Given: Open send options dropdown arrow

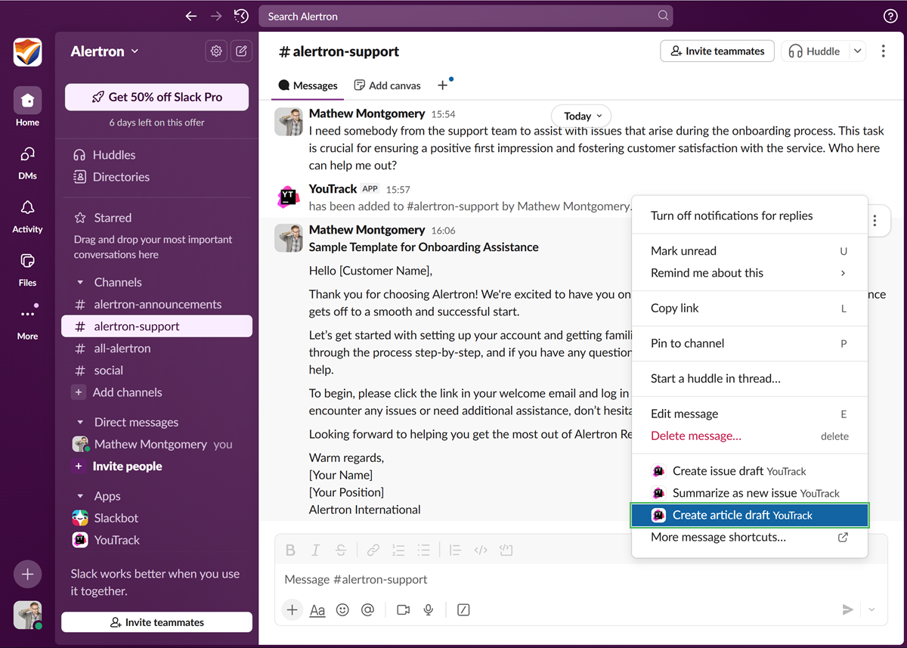Looking at the screenshot, I should (872, 609).
